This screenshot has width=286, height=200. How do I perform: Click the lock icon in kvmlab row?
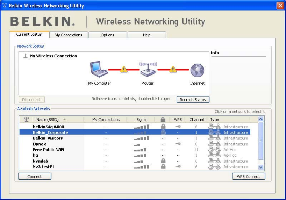pyautogui.click(x=163, y=161)
